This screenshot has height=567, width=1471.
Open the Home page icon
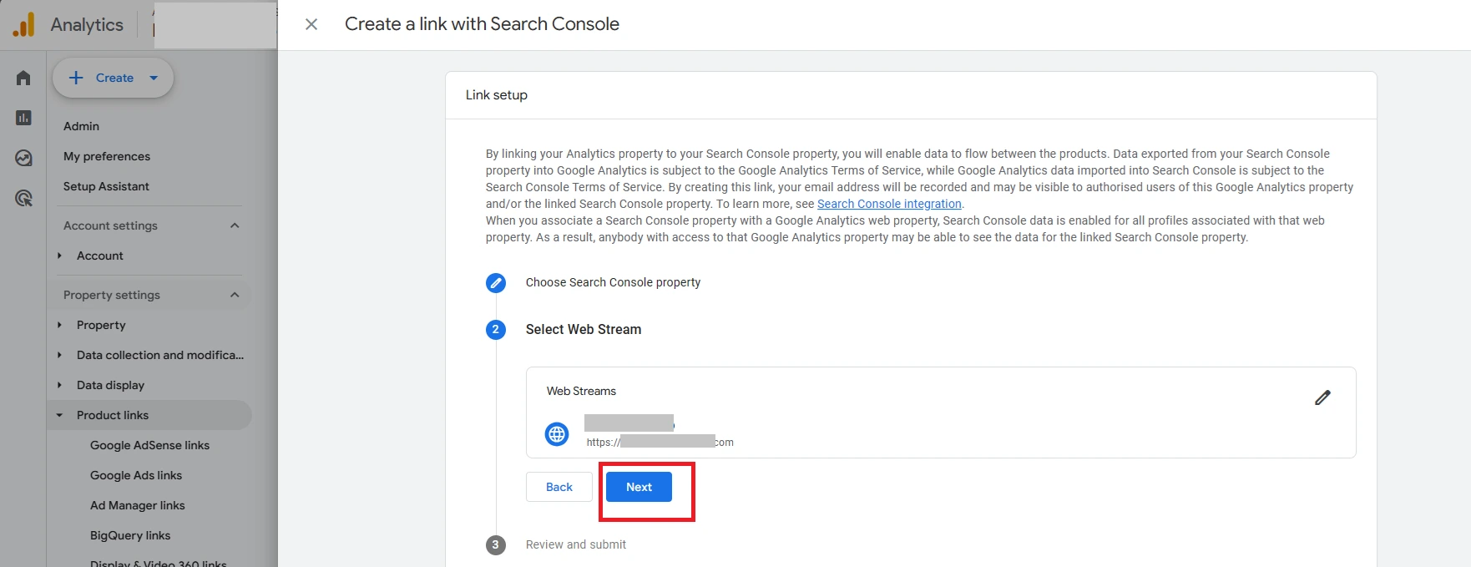23,77
